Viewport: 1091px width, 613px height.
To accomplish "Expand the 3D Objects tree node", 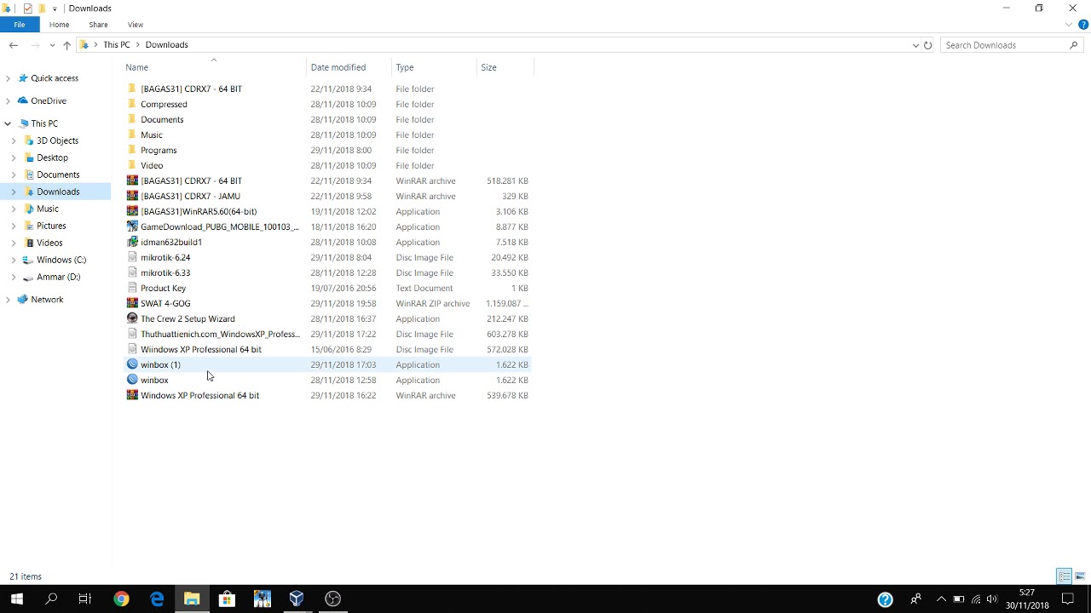I will [x=14, y=140].
